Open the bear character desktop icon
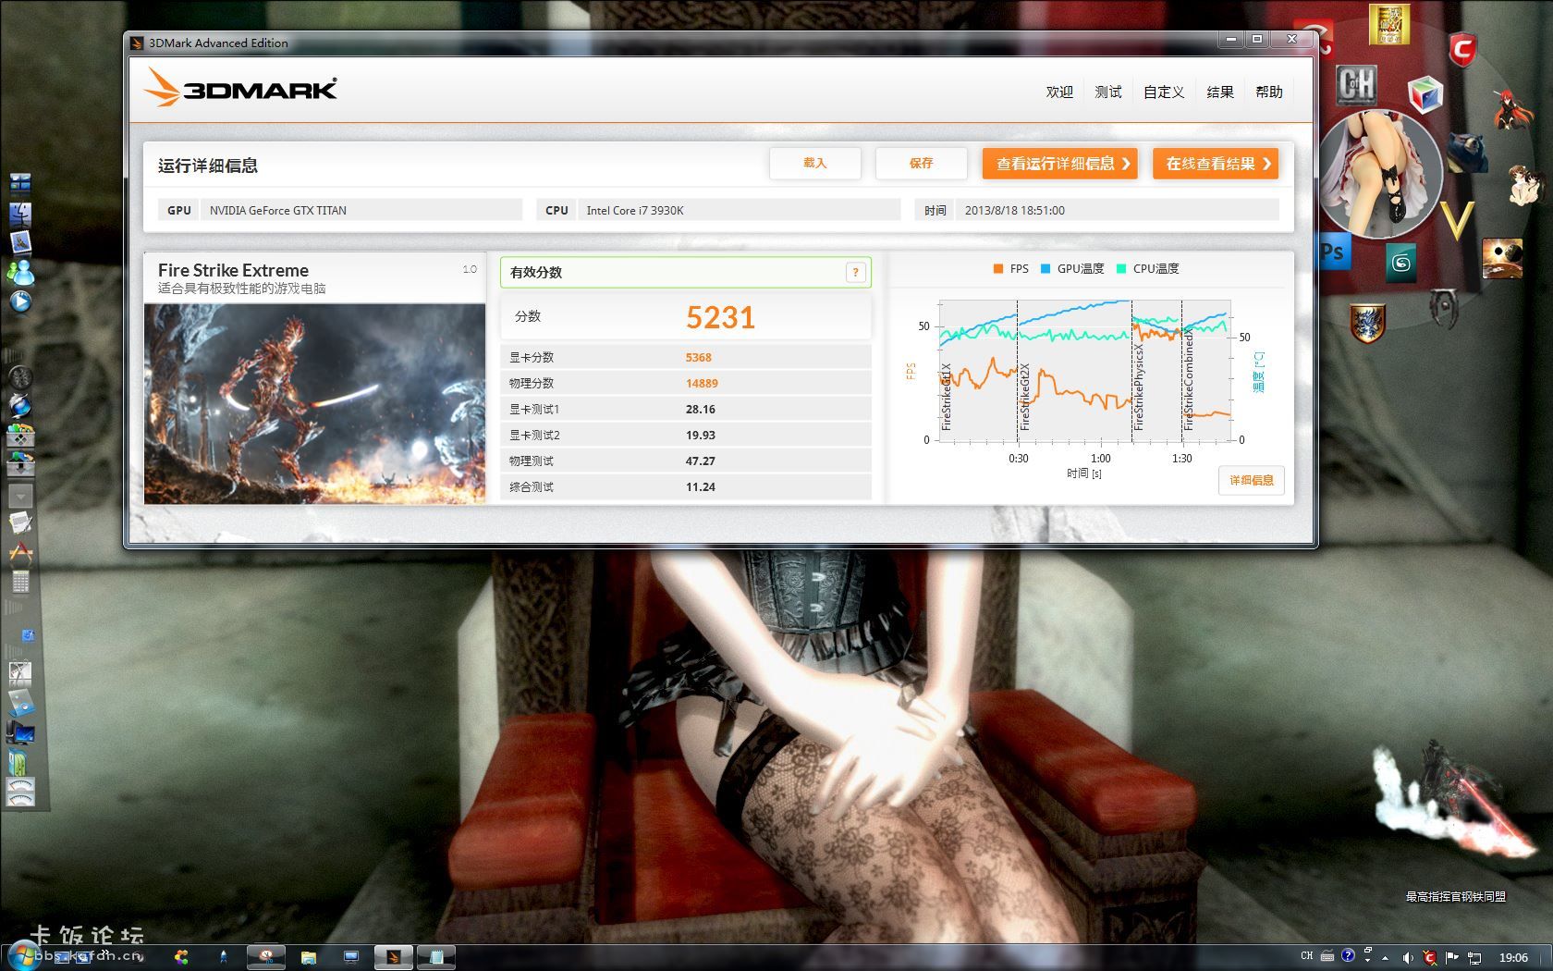1553x971 pixels. 1467,154
